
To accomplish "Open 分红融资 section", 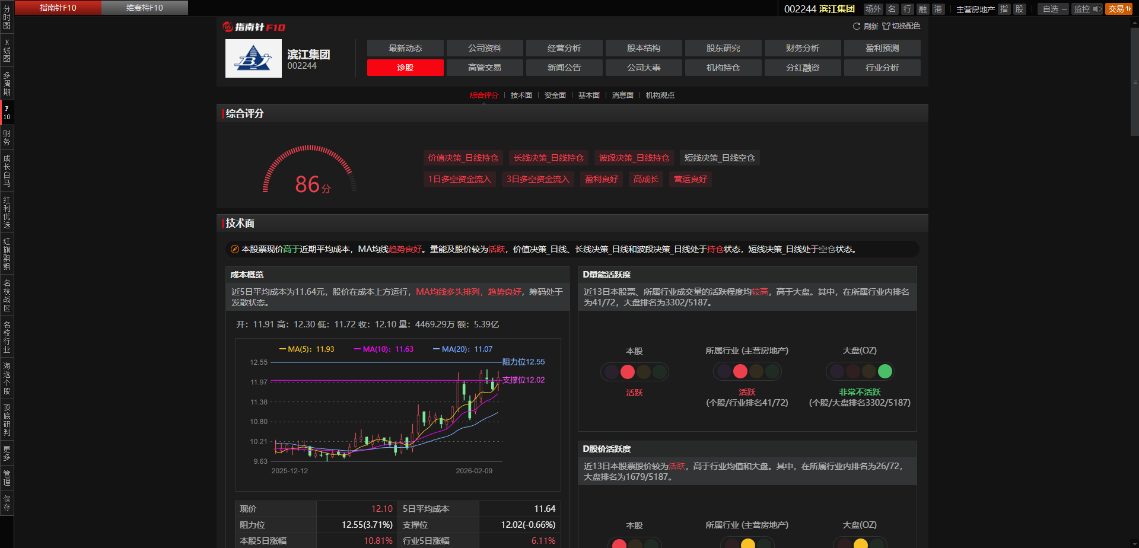I will (x=803, y=68).
